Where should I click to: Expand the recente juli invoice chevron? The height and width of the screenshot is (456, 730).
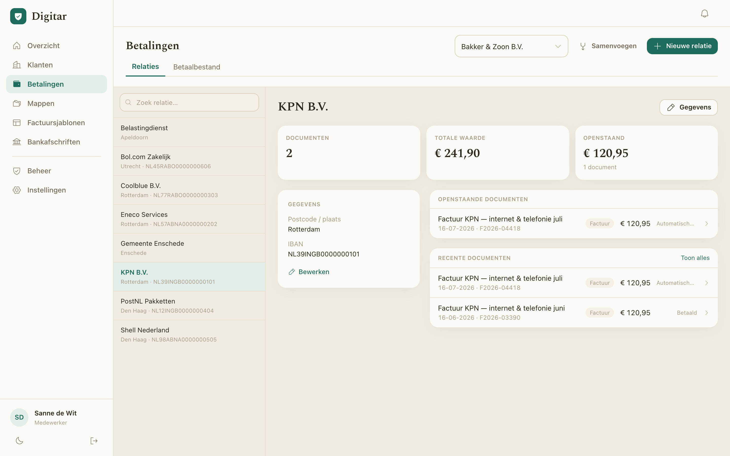(x=706, y=283)
